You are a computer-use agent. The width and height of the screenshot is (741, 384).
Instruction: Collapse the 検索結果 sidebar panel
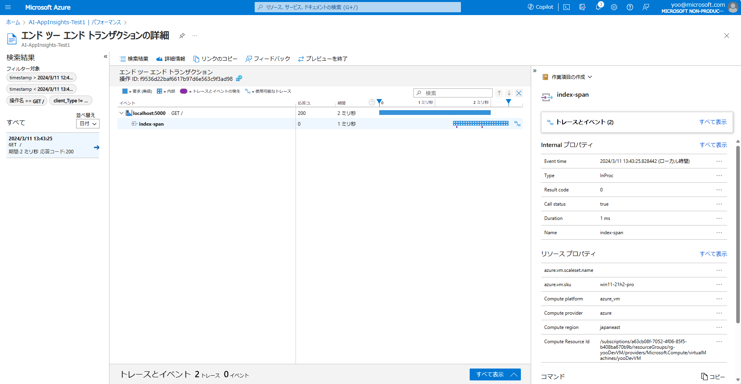pos(106,56)
